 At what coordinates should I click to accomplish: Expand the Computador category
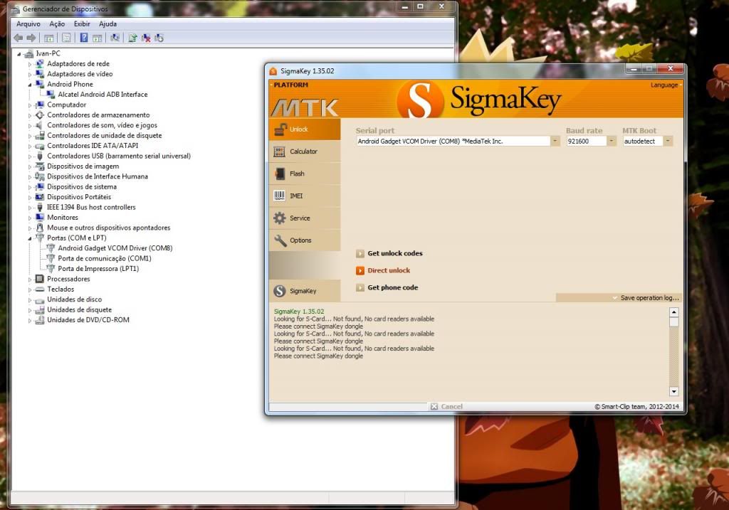coord(30,105)
